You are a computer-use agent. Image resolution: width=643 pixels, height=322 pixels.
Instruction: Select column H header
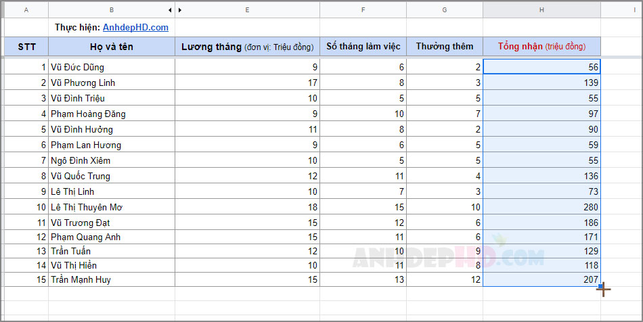tap(541, 10)
